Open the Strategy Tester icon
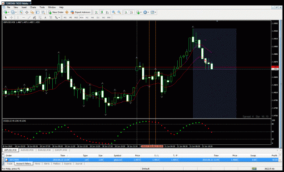Screen dimensions: 284x172 coord(43,12)
